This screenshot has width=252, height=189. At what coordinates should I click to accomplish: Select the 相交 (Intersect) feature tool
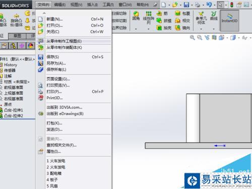182,21
